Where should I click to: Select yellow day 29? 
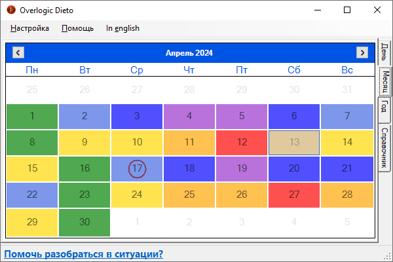pos(32,223)
